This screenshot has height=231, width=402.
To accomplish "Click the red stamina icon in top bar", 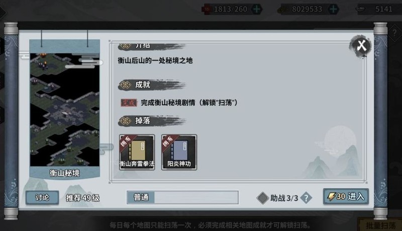I will pos(207,9).
